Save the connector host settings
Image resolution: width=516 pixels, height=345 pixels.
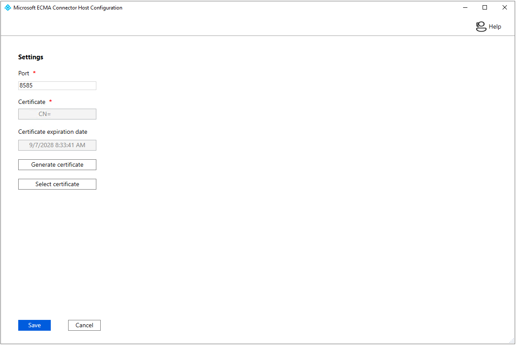(34, 326)
